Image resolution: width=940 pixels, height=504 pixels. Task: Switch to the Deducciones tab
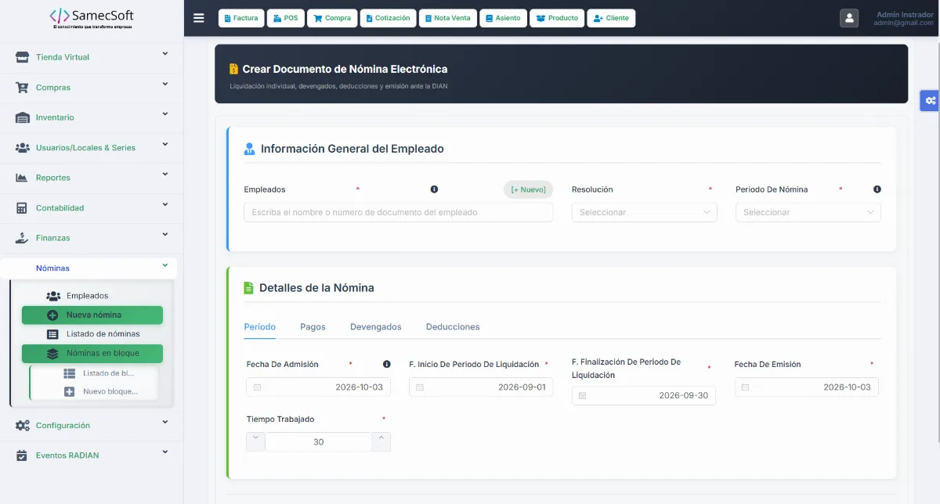453,327
